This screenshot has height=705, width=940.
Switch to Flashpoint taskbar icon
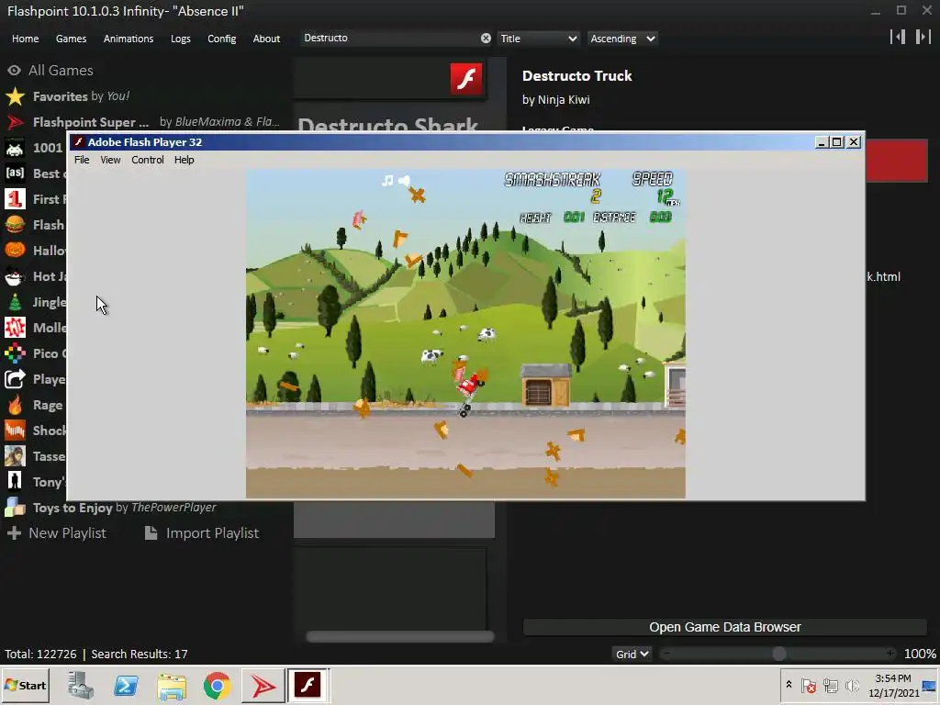coord(263,685)
